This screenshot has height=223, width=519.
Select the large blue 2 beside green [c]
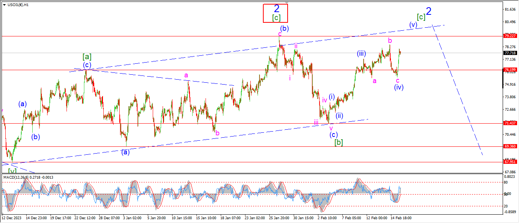pos(429,11)
